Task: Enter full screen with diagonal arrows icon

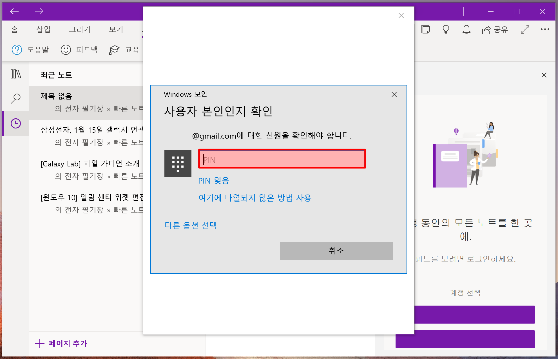Action: point(525,30)
